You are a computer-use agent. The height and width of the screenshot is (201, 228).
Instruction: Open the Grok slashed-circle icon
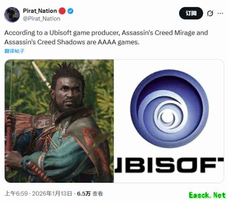[x=210, y=13]
